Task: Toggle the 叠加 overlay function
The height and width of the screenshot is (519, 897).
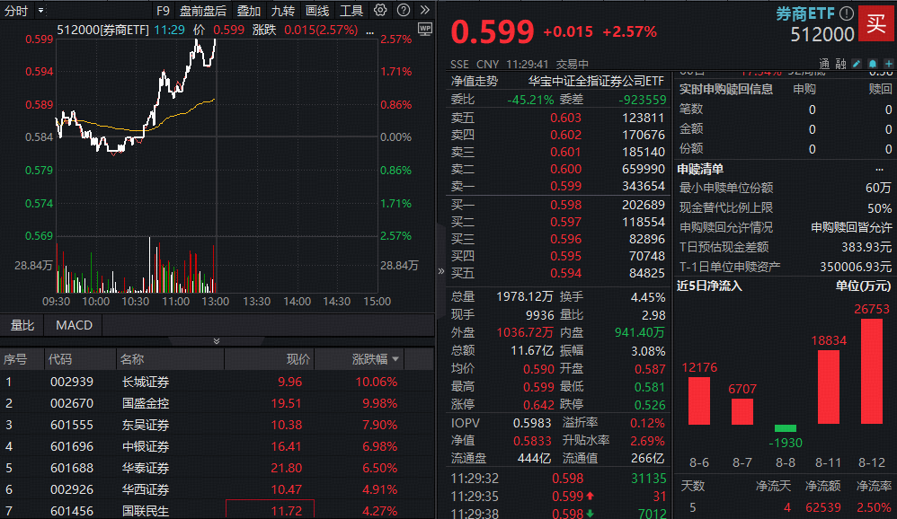Action: 248,10
